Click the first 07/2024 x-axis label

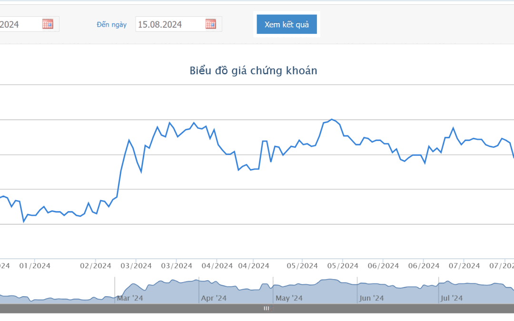pyautogui.click(x=464, y=266)
